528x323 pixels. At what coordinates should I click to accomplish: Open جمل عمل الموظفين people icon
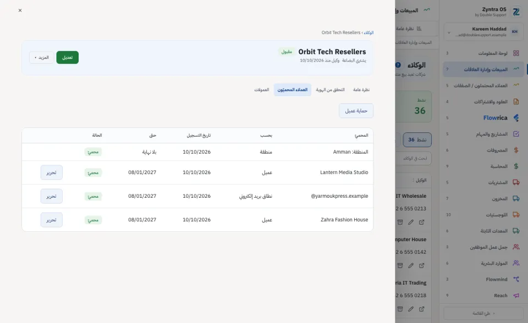[x=516, y=247]
